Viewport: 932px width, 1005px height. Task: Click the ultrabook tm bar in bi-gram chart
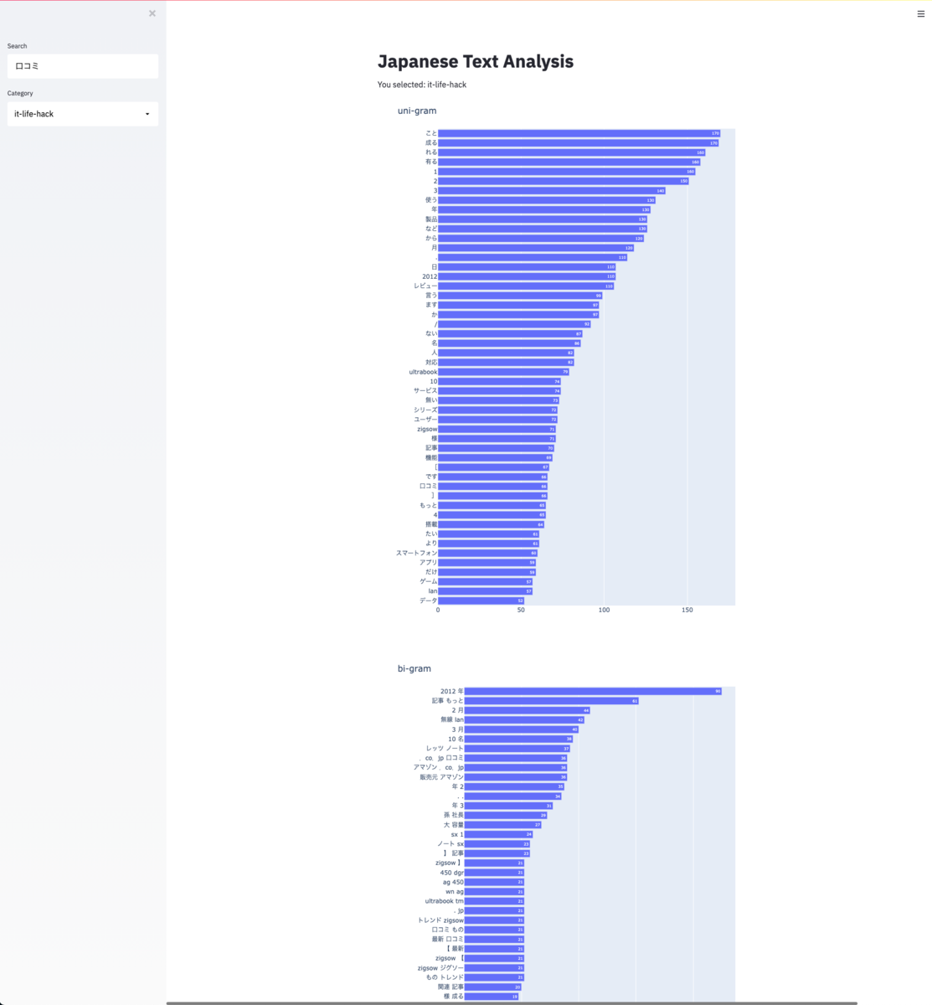click(494, 901)
